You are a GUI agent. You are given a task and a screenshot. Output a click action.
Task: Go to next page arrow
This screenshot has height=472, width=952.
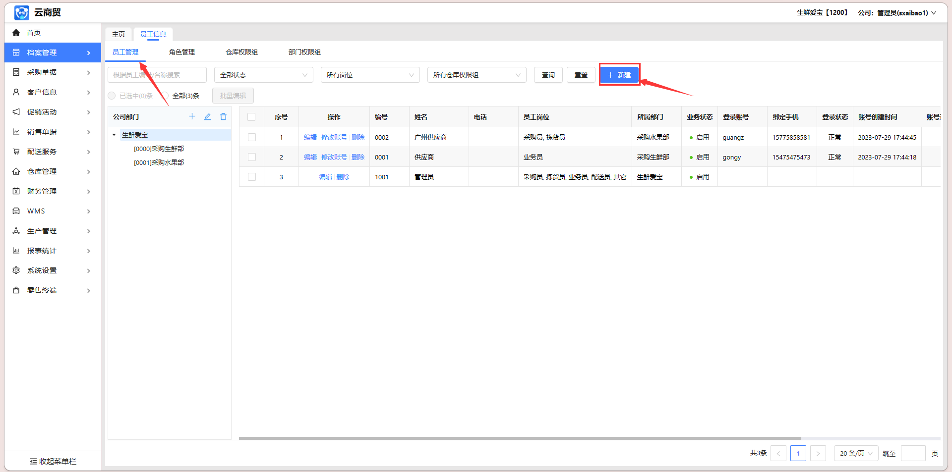click(x=818, y=453)
